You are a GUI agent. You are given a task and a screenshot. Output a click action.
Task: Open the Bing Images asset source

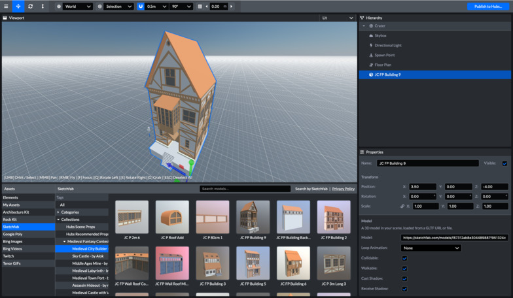click(14, 241)
